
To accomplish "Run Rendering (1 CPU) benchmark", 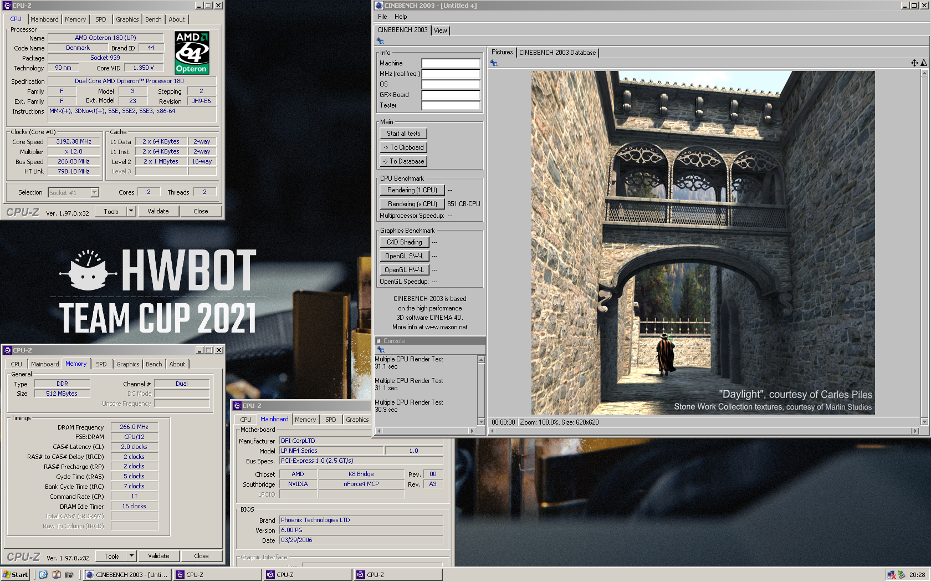I will [x=412, y=190].
